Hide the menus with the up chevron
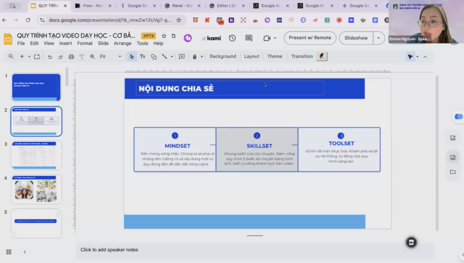 [x=425, y=56]
